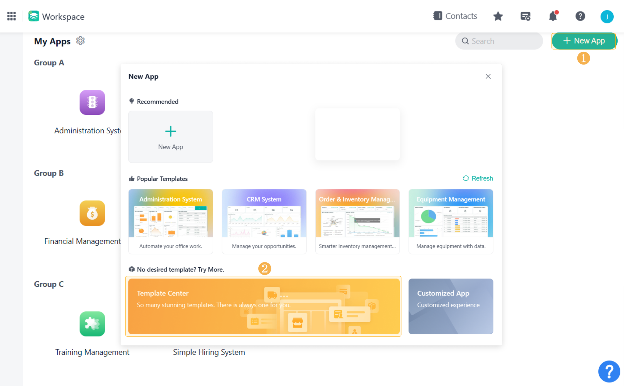This screenshot has width=624, height=386.
Task: Open help using the question mark icon
Action: pos(580,16)
